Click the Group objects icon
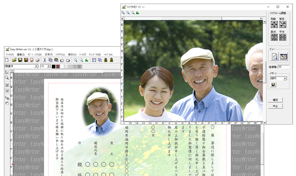 tap(94, 60)
